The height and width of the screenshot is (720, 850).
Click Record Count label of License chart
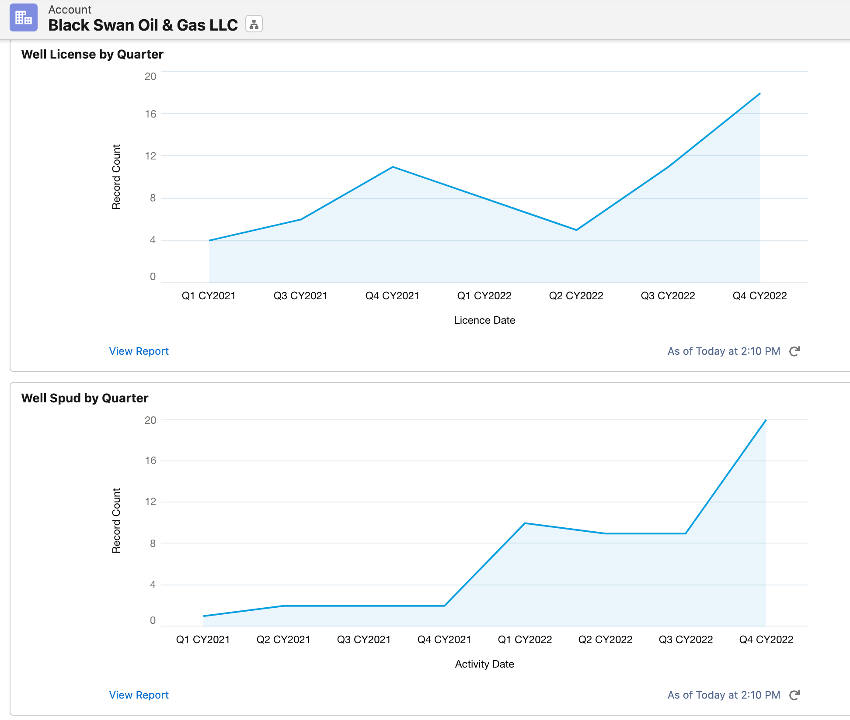116,177
